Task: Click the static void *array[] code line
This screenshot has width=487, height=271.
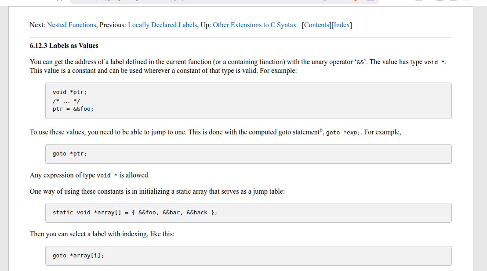Action: pyautogui.click(x=135, y=213)
